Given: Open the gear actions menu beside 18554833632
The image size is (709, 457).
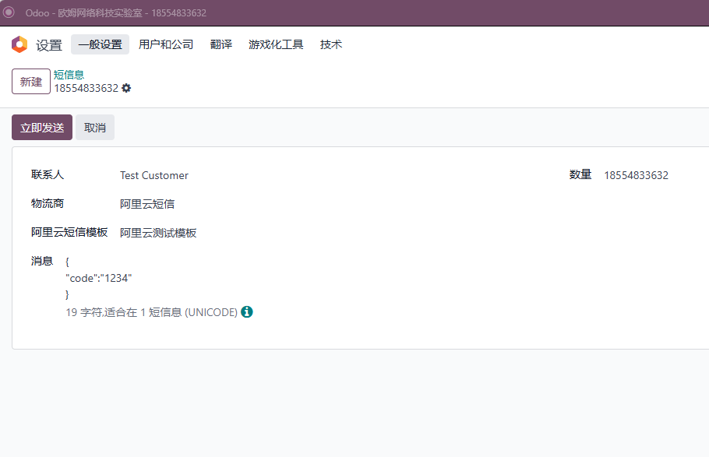Looking at the screenshot, I should [126, 88].
